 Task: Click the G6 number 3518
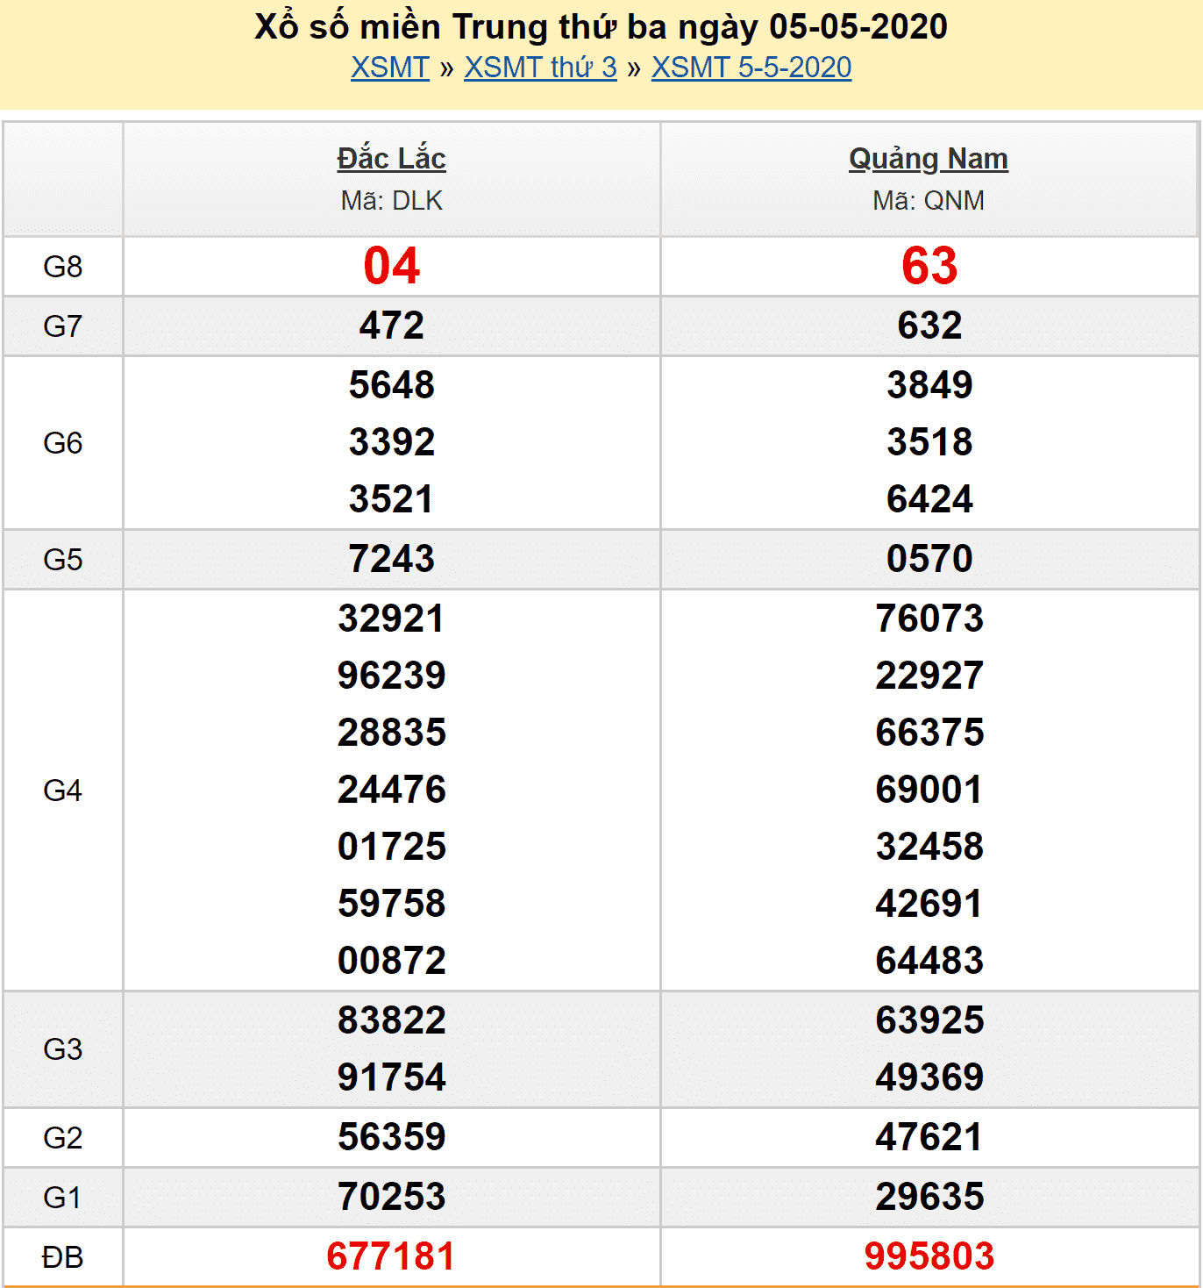pos(929,442)
